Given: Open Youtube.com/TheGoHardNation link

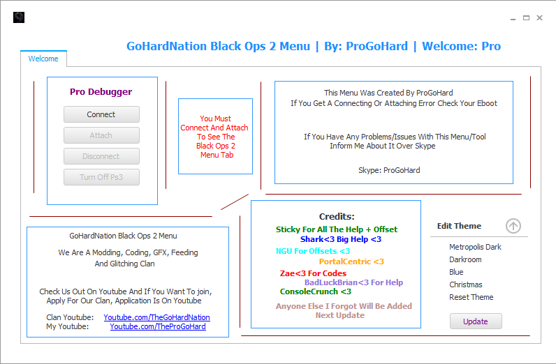Looking at the screenshot, I should (x=156, y=317).
